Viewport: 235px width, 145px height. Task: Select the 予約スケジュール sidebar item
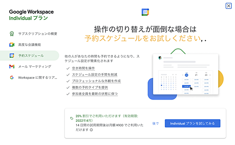(30, 55)
